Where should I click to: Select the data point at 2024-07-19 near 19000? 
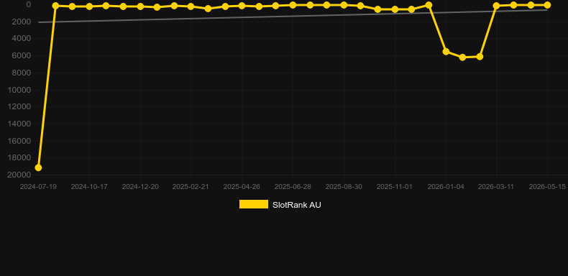pos(38,167)
